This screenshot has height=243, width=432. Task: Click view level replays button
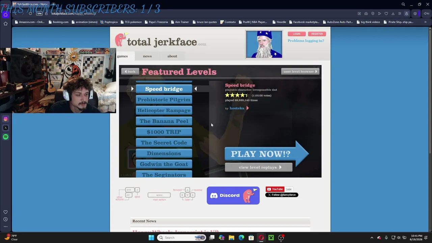click(259, 167)
